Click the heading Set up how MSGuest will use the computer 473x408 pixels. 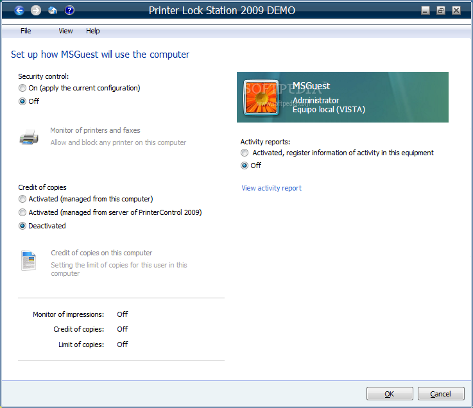(x=100, y=55)
